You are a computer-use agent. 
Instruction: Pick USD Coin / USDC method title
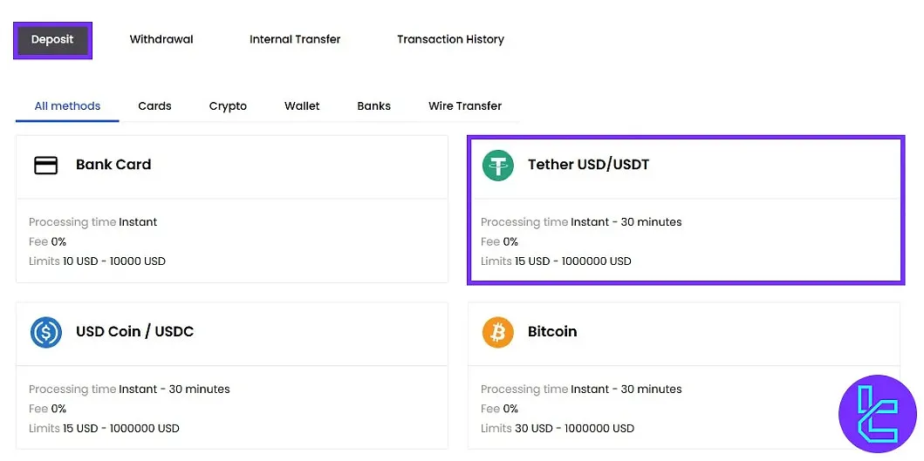134,332
